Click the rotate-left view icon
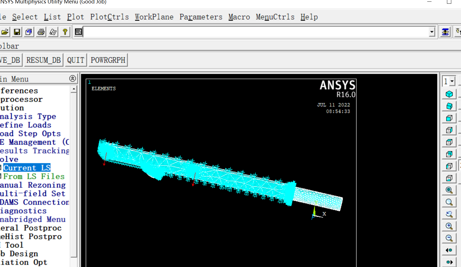461x267 pixels. [x=449, y=250]
